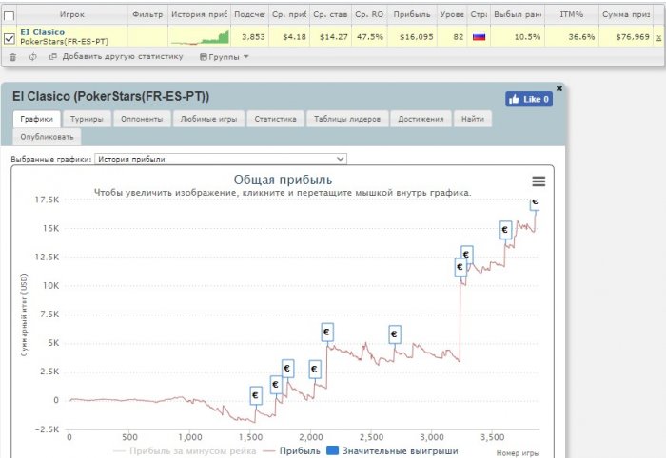The image size is (666, 458).
Task: Open the Опубликовать tab
Action: point(47,137)
